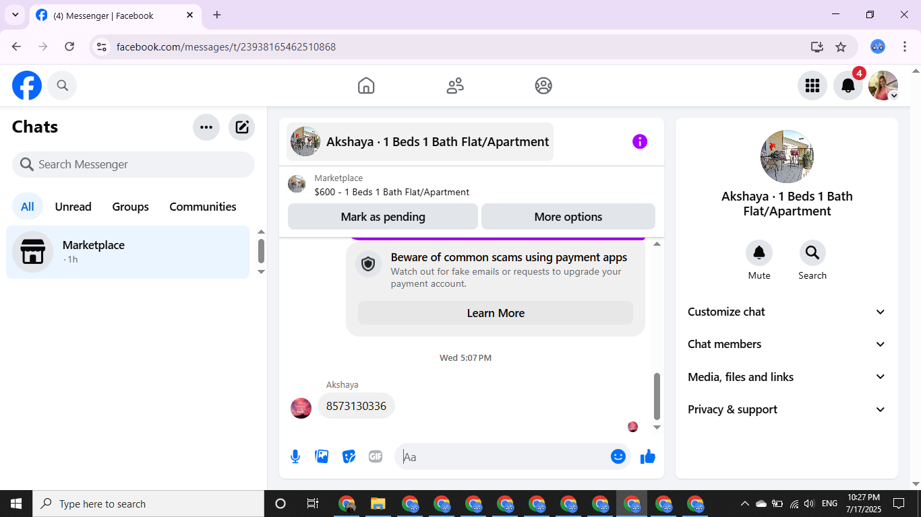Open the Windows notification center
This screenshot has width=921, height=517.
coord(899,504)
